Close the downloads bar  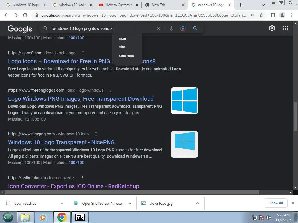tap(293, 203)
